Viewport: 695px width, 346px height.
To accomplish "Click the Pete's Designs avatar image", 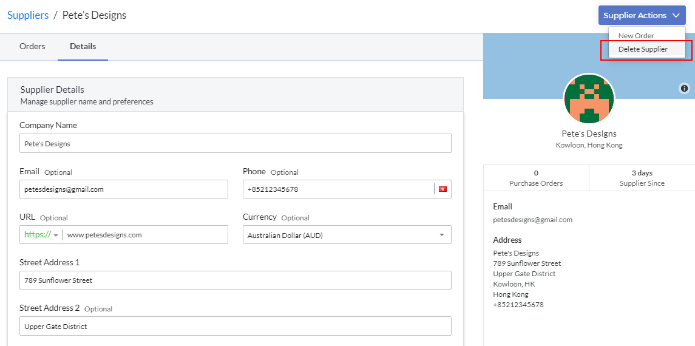I will pyautogui.click(x=589, y=99).
